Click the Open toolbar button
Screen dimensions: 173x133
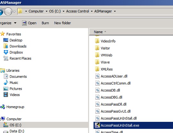click(x=29, y=23)
